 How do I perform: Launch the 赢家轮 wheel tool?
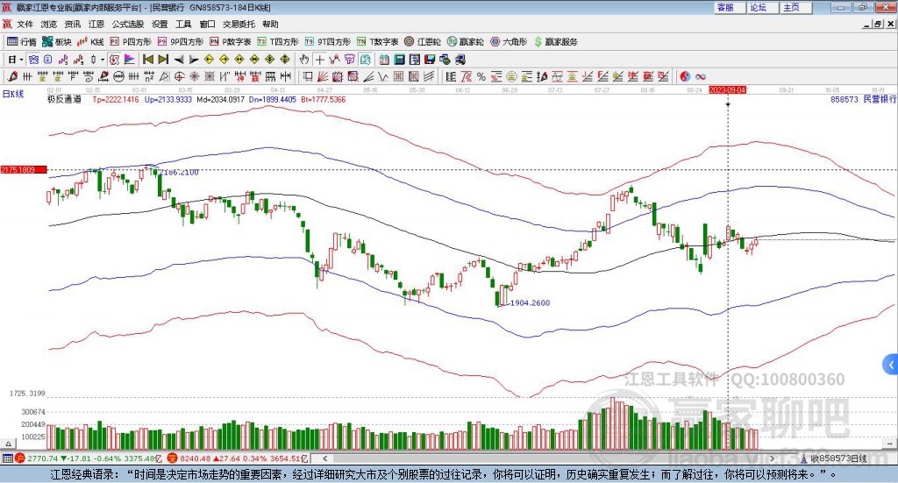click(x=466, y=42)
